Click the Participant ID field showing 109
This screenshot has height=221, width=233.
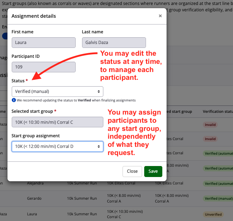point(43,67)
